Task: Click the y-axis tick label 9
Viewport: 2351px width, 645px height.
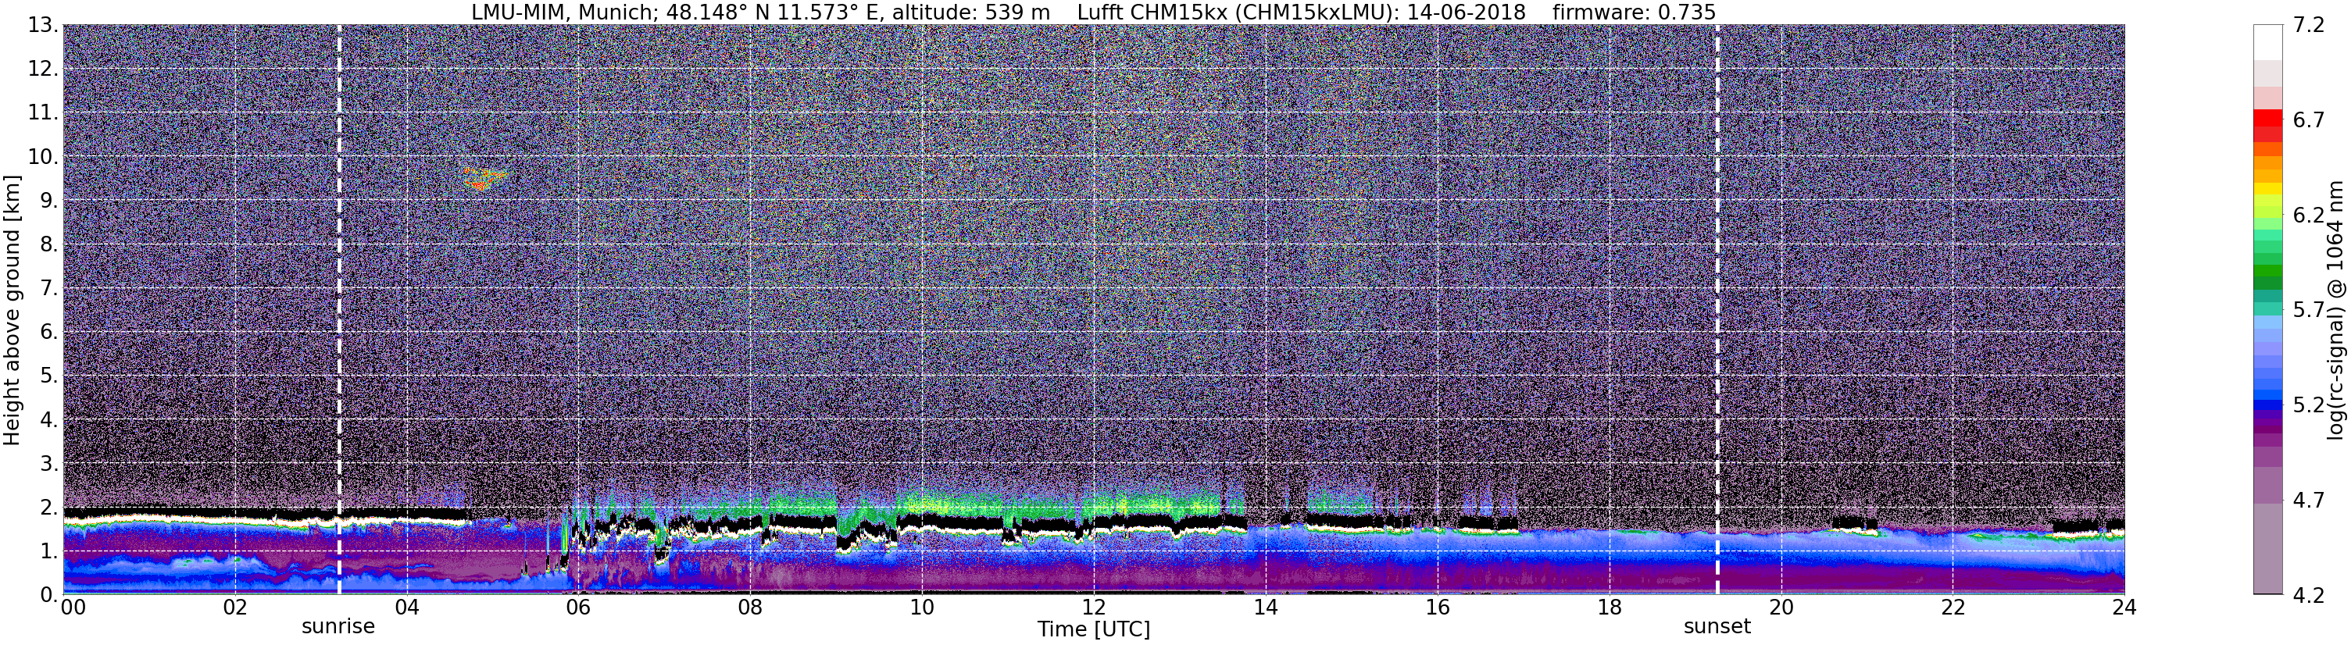Action: [48, 201]
